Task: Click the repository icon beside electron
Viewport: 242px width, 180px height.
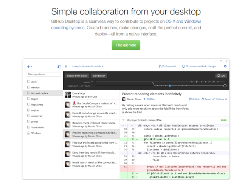Action: point(28,87)
